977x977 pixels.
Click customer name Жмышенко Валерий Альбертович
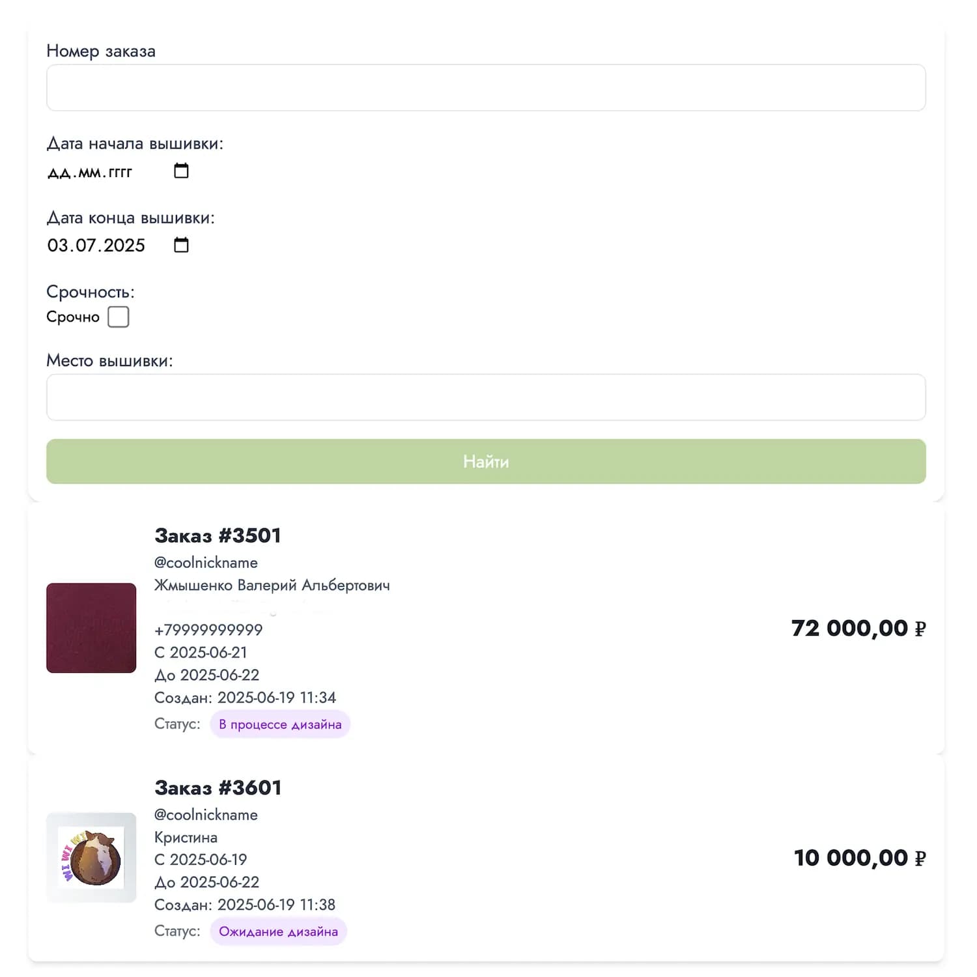tap(272, 586)
